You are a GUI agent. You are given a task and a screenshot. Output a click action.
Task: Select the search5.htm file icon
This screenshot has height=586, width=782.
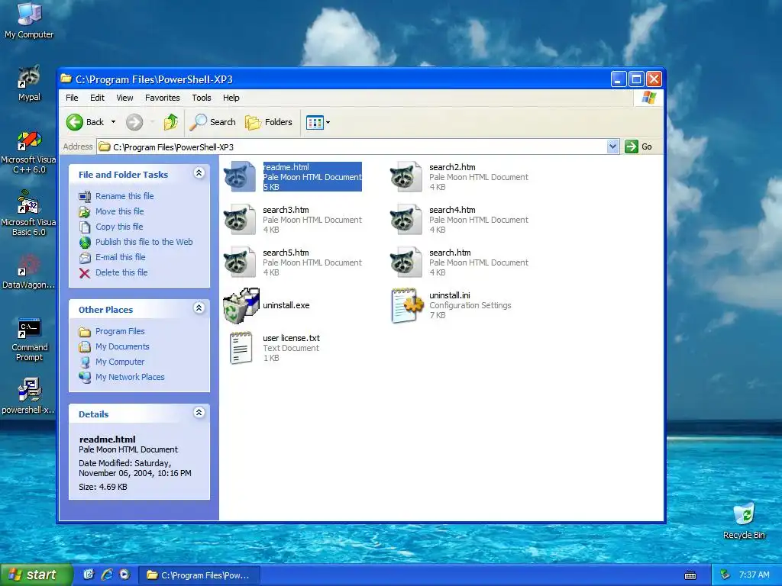pos(240,262)
